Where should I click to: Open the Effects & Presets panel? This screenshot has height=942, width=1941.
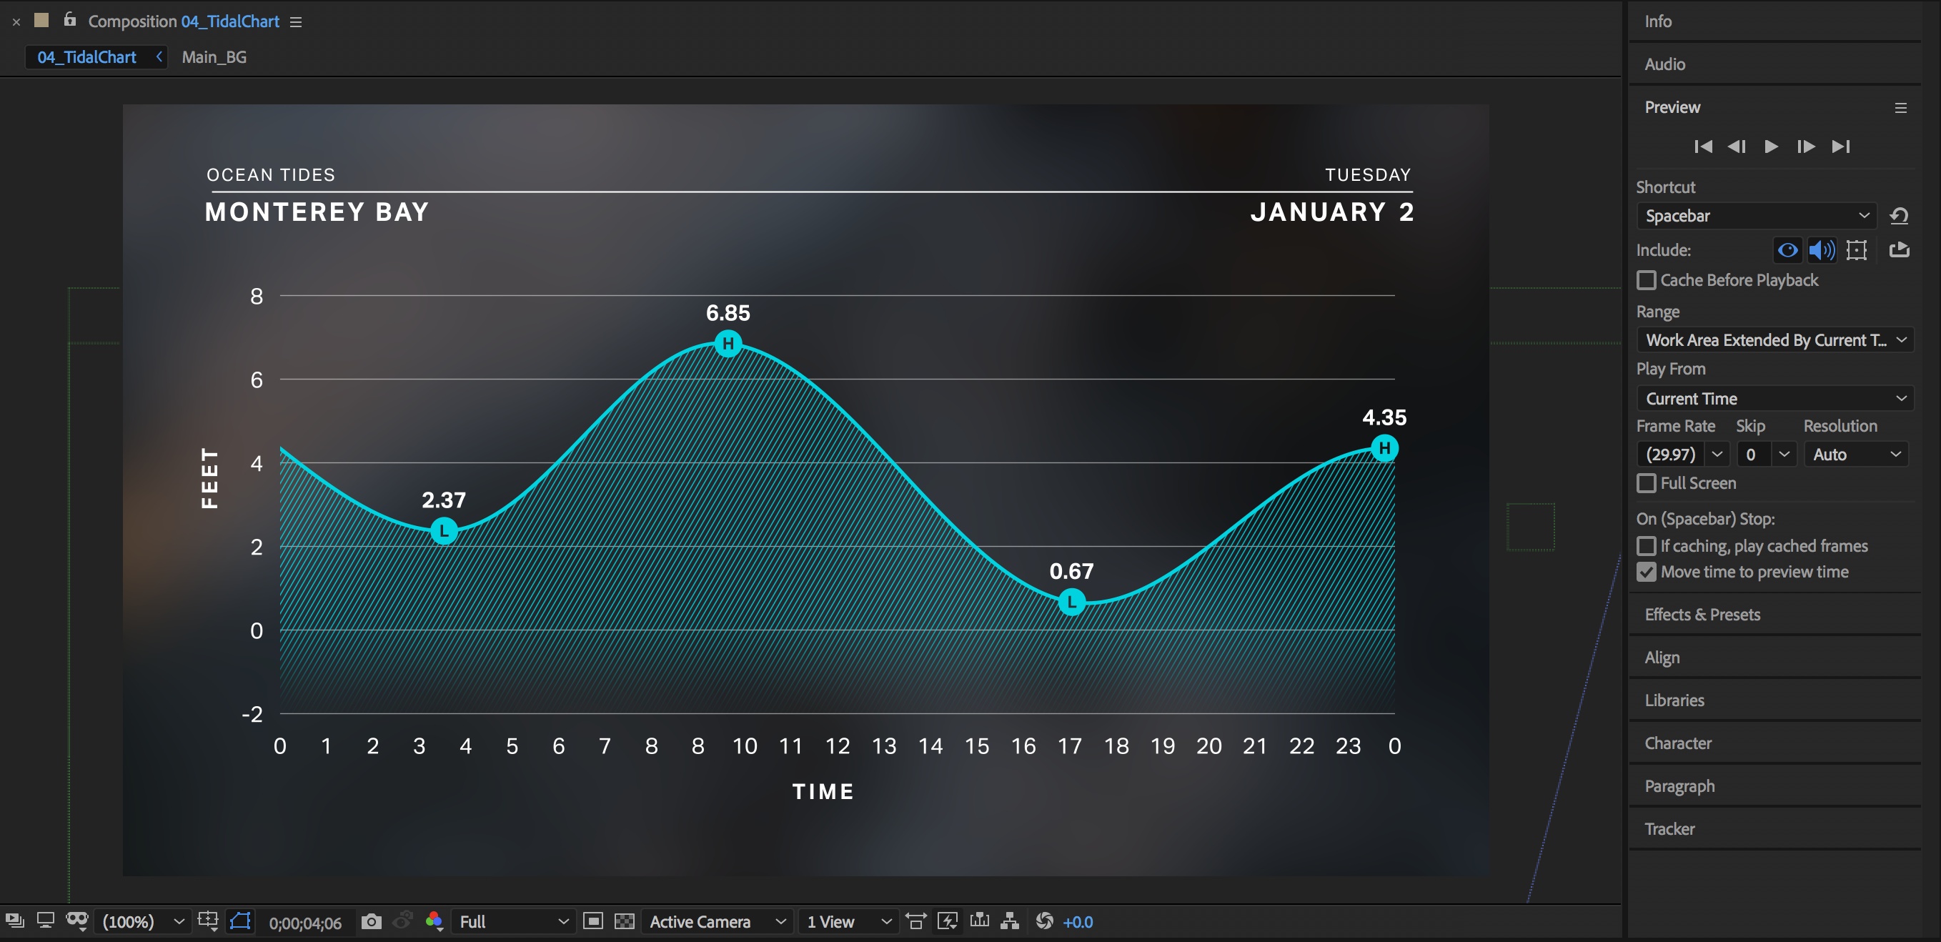click(x=1702, y=615)
